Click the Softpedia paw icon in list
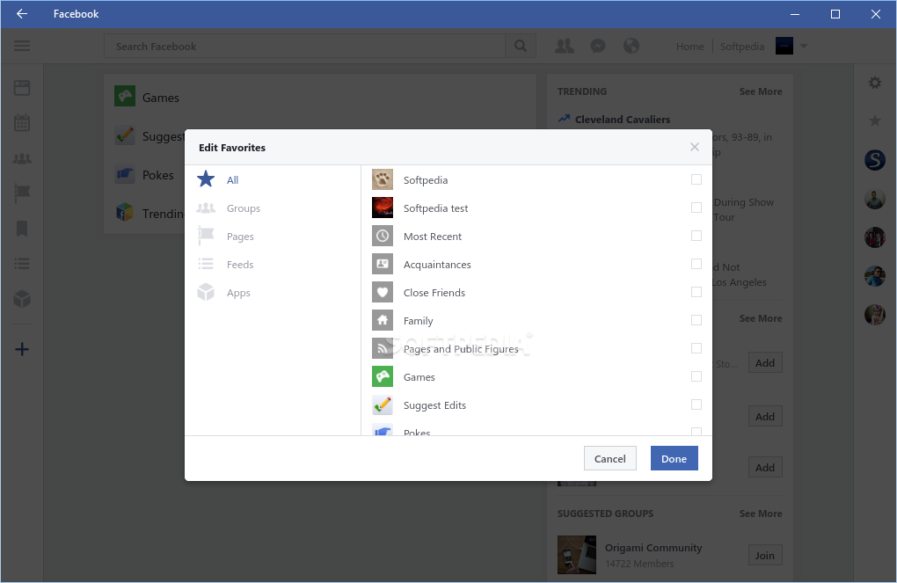The width and height of the screenshot is (897, 583). click(383, 179)
